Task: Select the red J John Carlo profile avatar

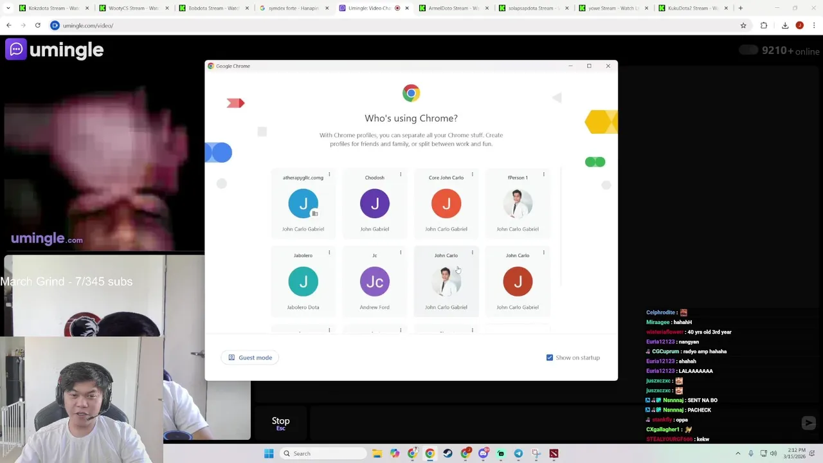Action: [x=518, y=282]
